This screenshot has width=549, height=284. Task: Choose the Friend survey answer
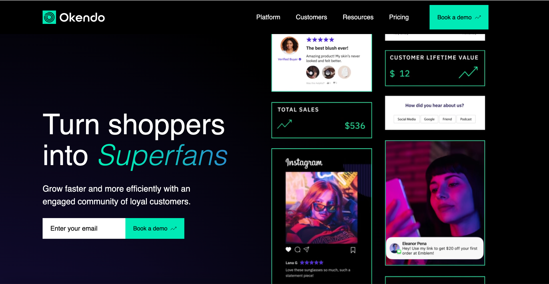447,119
